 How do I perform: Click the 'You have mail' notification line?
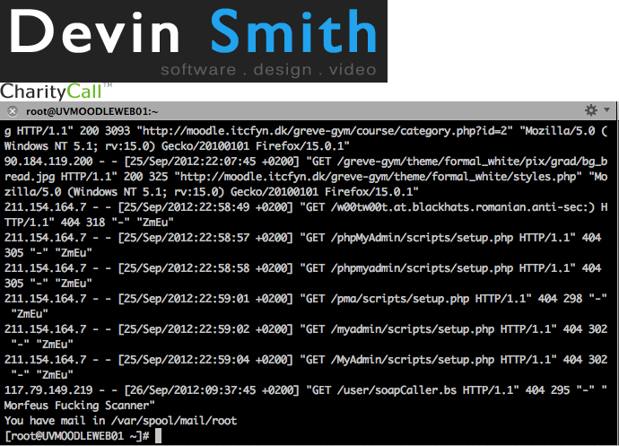click(x=121, y=420)
